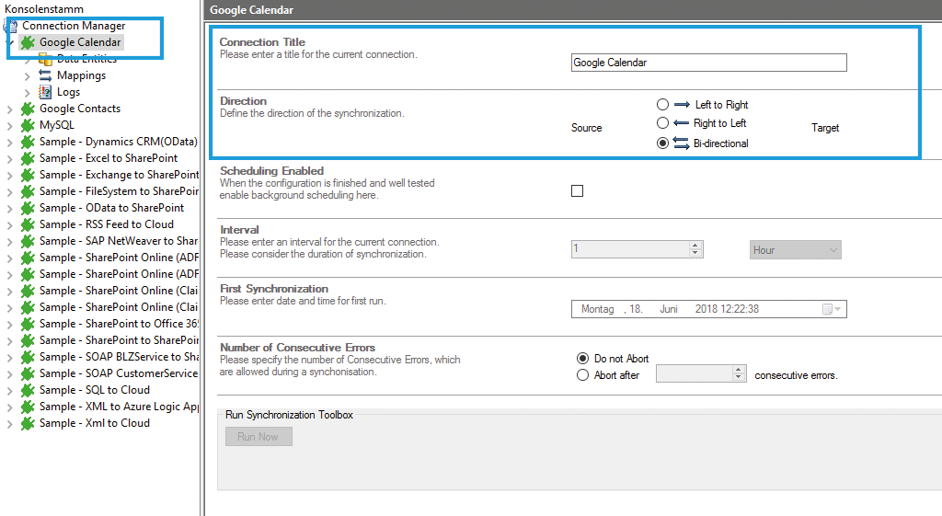Screen dimensions: 942x516
Task: Click the Connection Manager root icon
Action: tap(11, 26)
